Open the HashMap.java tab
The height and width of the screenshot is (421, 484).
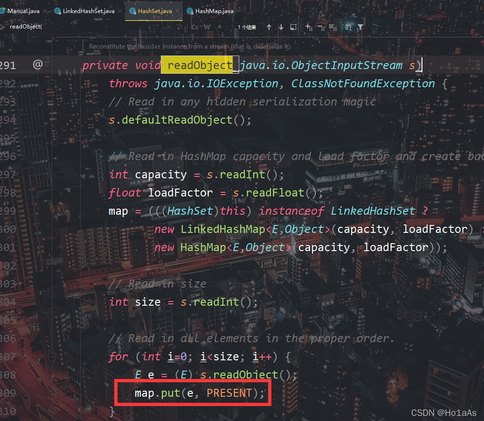pyautogui.click(x=214, y=11)
